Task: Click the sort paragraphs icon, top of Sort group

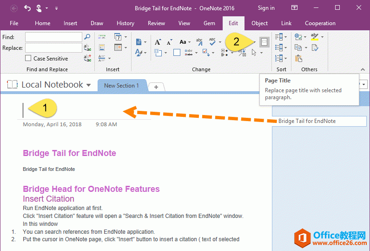Action: 279,37
